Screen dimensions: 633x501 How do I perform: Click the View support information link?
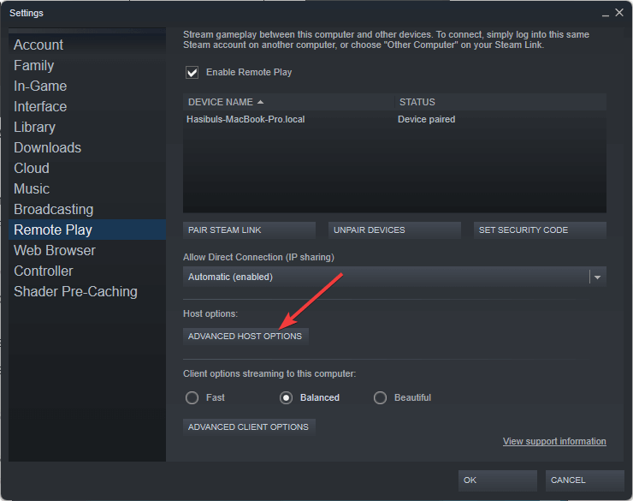coord(554,442)
